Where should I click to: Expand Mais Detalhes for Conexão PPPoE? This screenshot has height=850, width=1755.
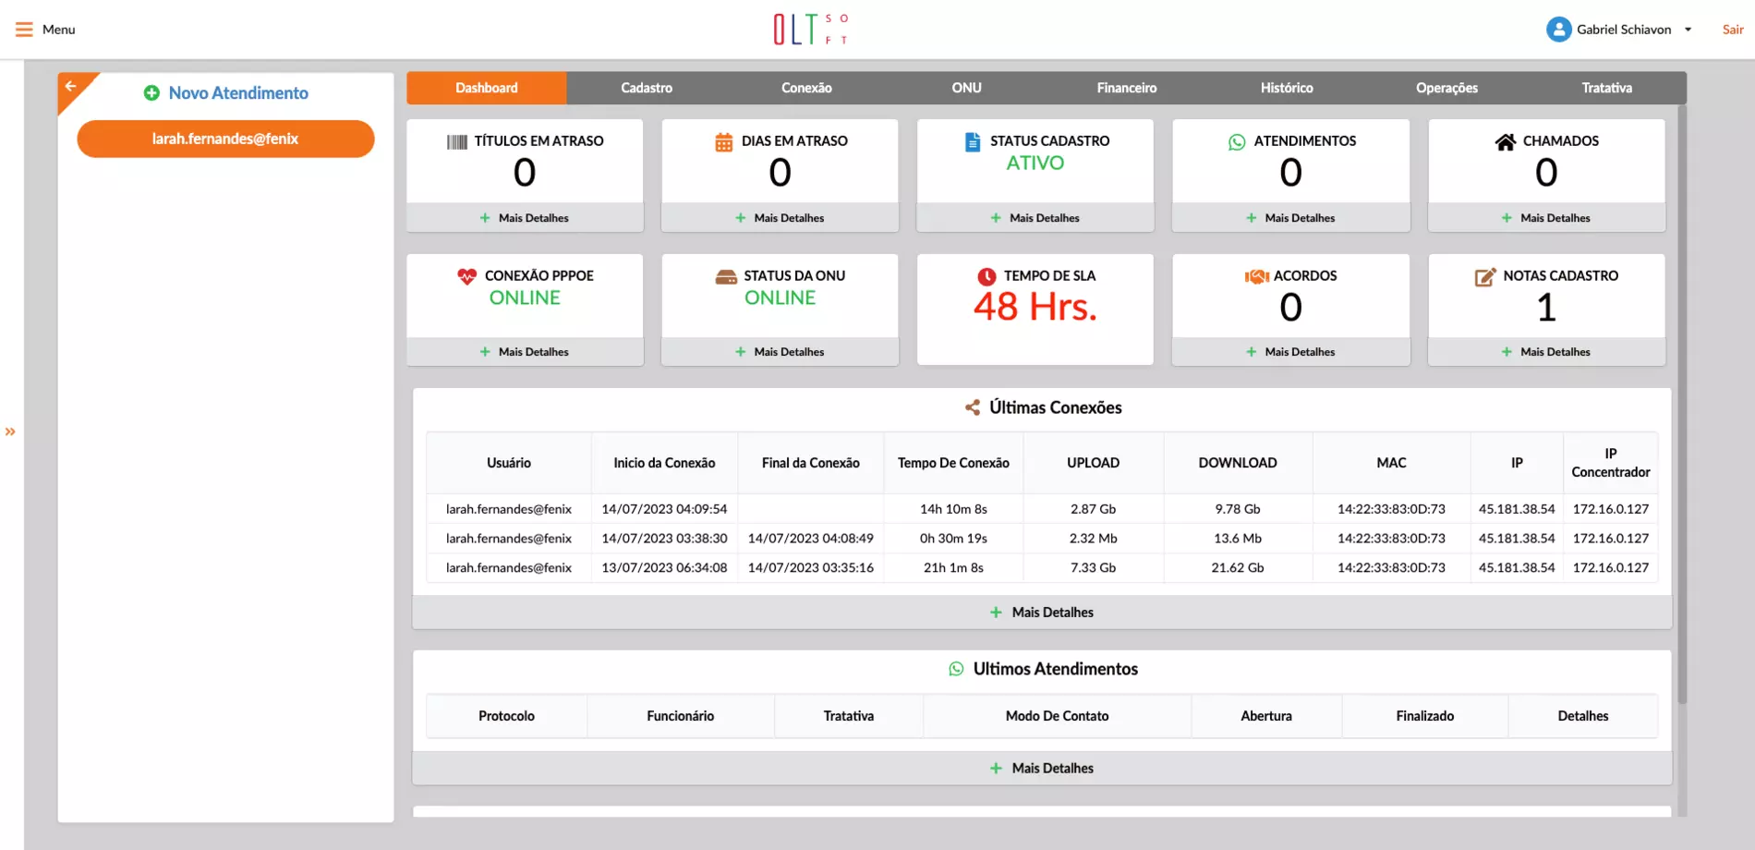[525, 352]
